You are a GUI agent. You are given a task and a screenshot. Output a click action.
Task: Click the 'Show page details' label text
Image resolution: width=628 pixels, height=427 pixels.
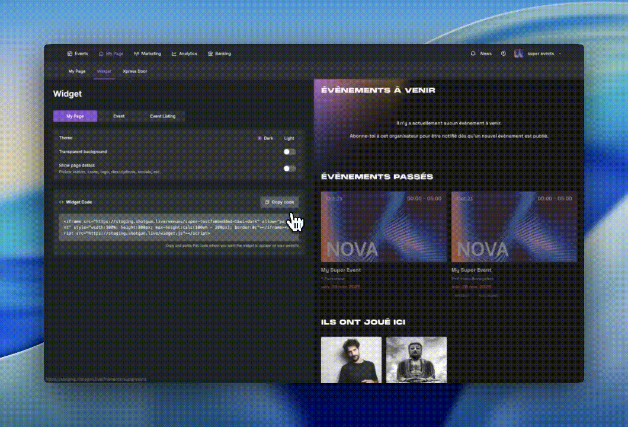point(77,165)
